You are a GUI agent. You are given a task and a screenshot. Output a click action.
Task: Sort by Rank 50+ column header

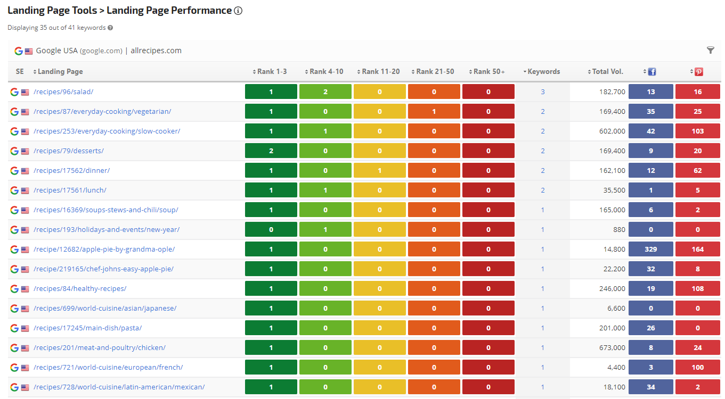pos(488,72)
